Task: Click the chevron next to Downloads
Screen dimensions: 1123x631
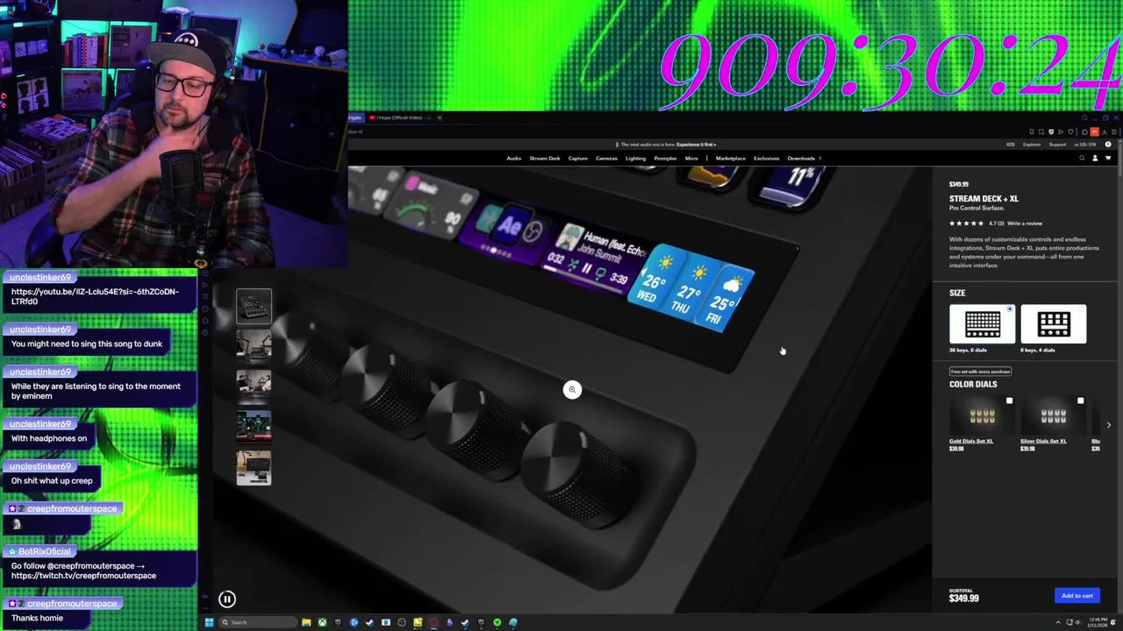Action: pos(819,159)
